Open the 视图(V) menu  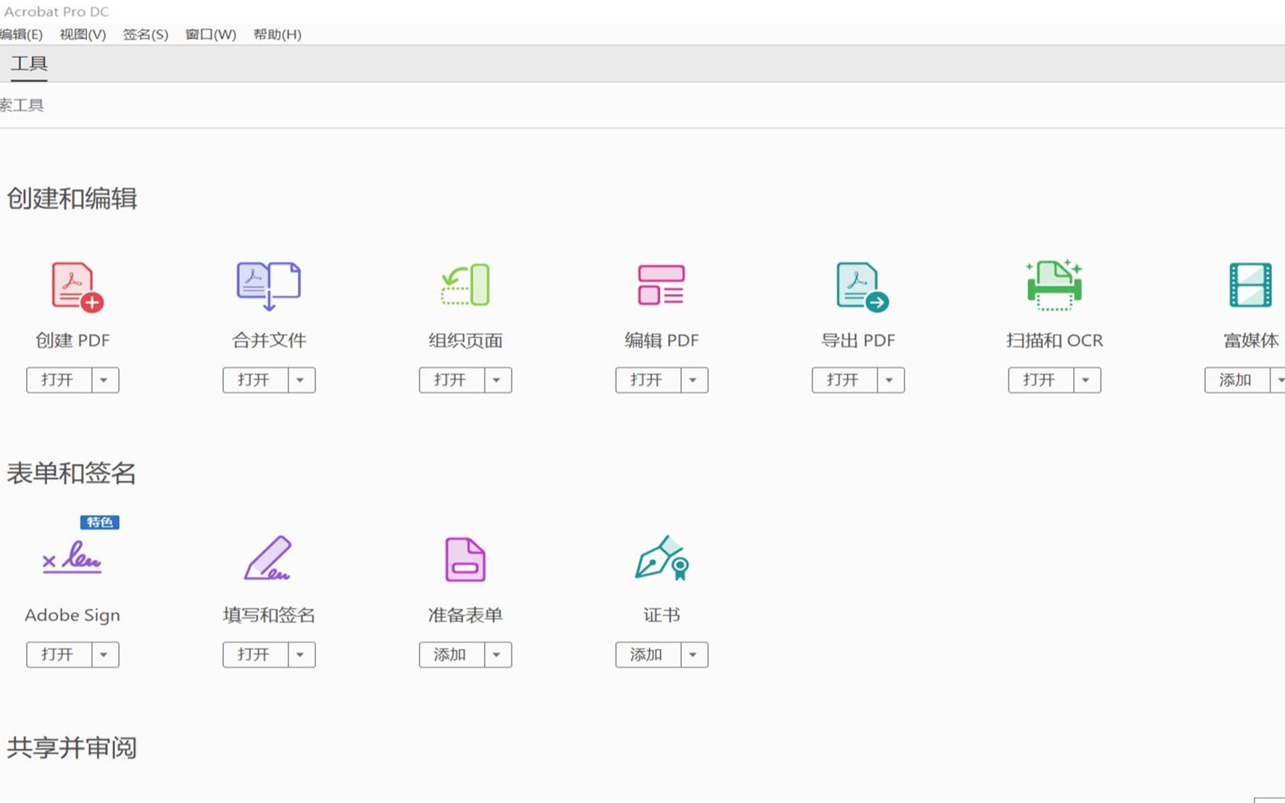click(x=83, y=34)
